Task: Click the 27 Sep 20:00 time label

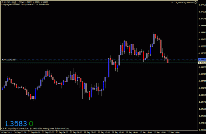Action: pyautogui.click(x=173, y=132)
